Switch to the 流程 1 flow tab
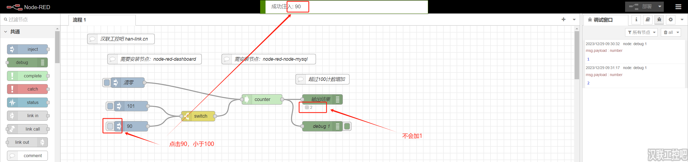 coord(102,20)
